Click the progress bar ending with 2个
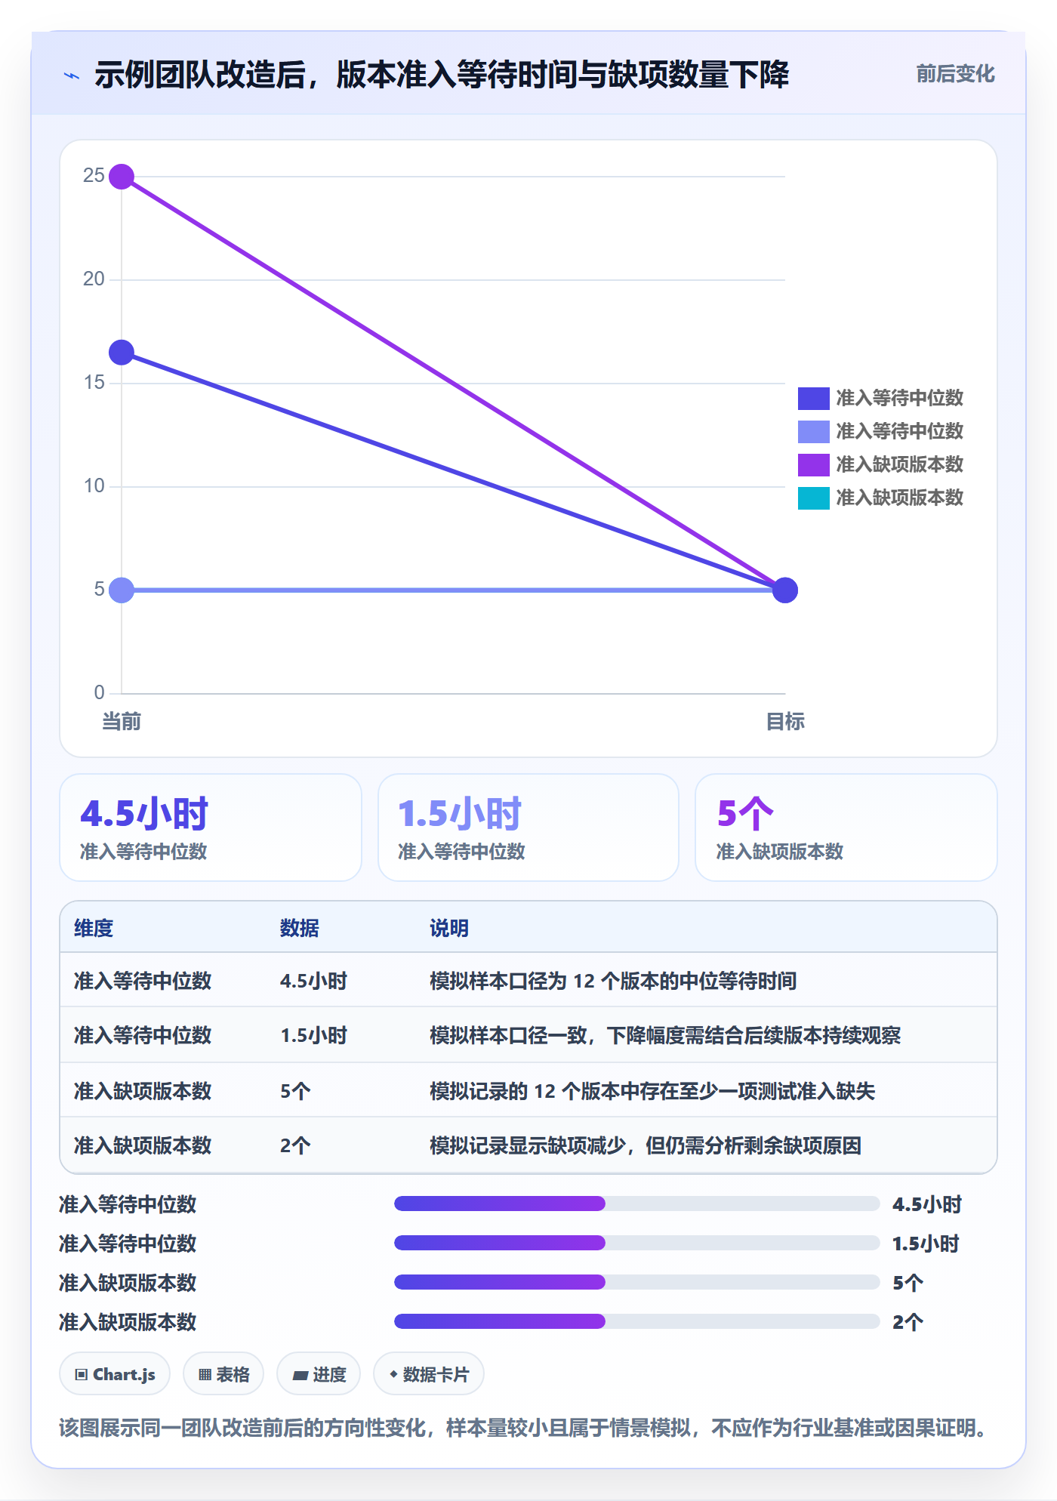Image resolution: width=1057 pixels, height=1501 pixels. click(x=637, y=1321)
